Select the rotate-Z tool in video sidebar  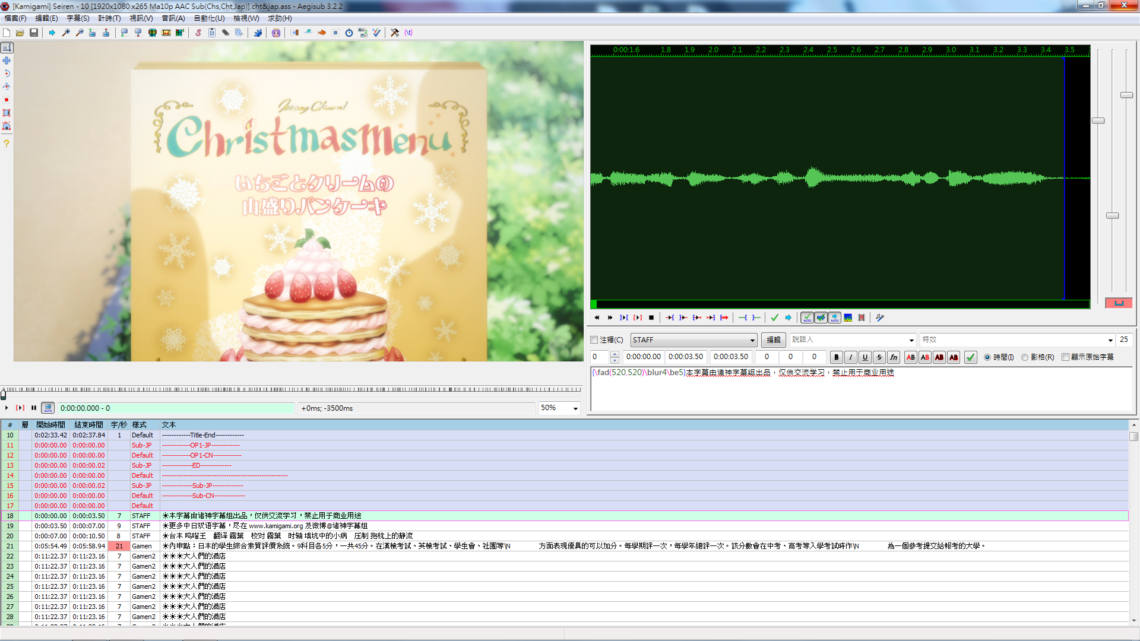(7, 74)
